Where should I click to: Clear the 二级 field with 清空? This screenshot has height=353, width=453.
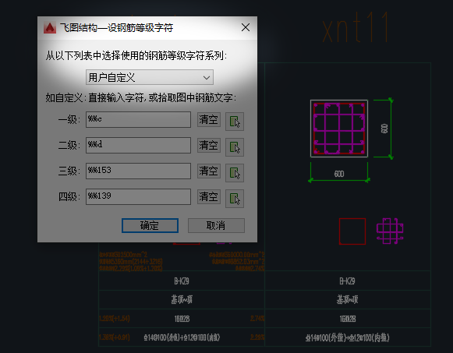(x=209, y=145)
